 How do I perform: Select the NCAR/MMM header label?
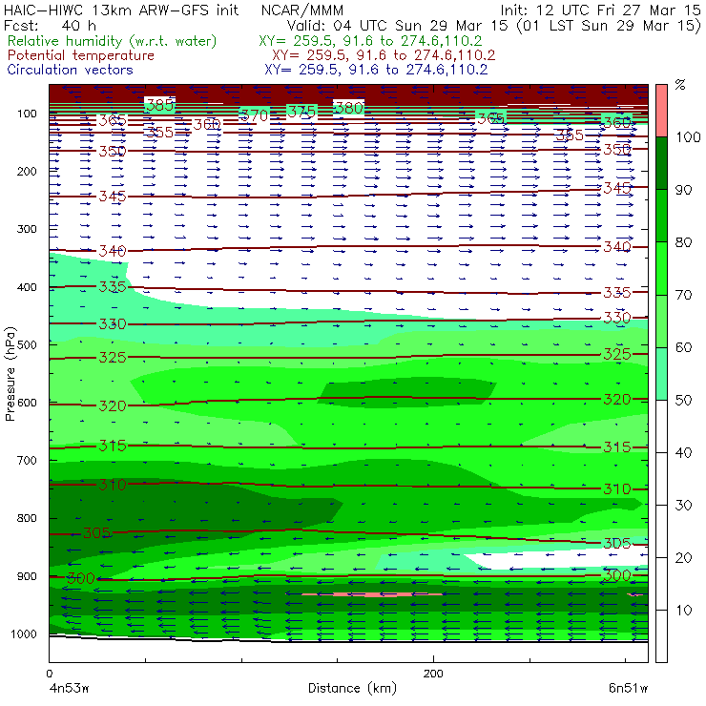point(302,10)
